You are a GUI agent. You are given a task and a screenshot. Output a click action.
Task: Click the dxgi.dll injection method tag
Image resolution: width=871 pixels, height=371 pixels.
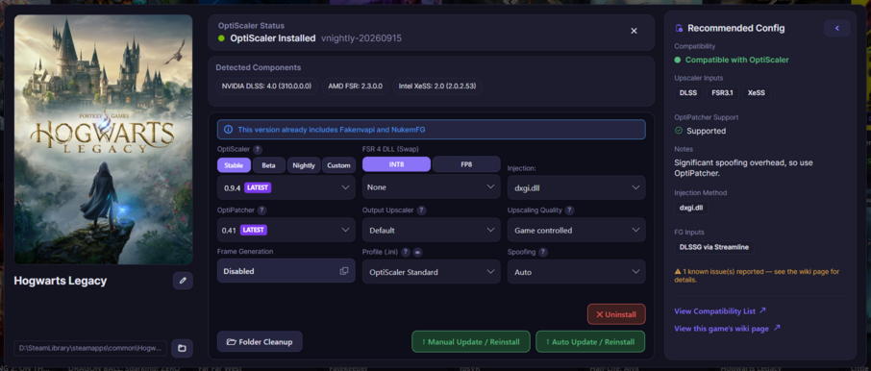coord(691,208)
